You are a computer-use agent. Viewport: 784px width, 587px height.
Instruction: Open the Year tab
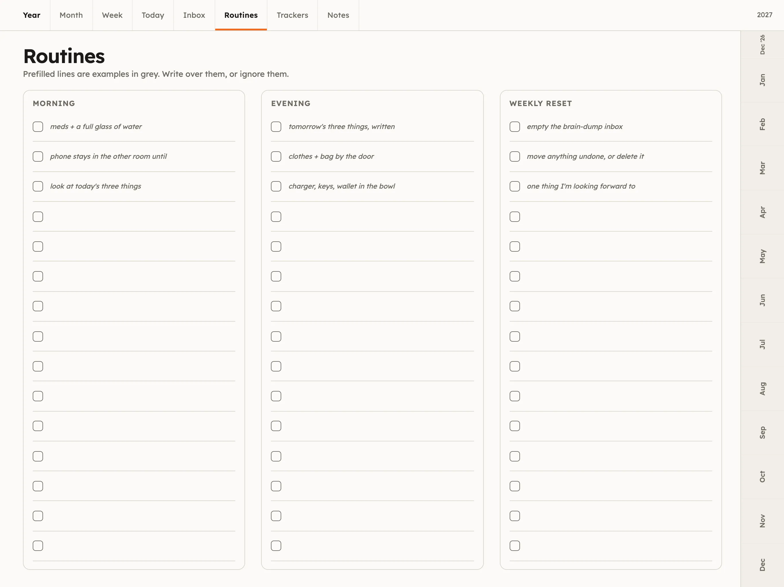pyautogui.click(x=32, y=15)
